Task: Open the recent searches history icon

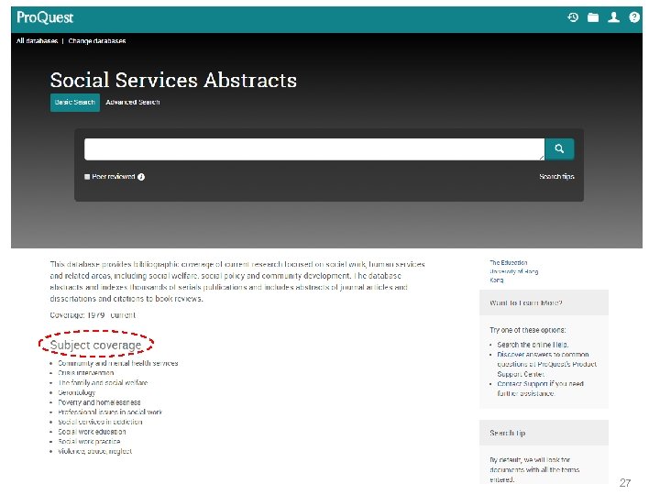Action: click(572, 17)
